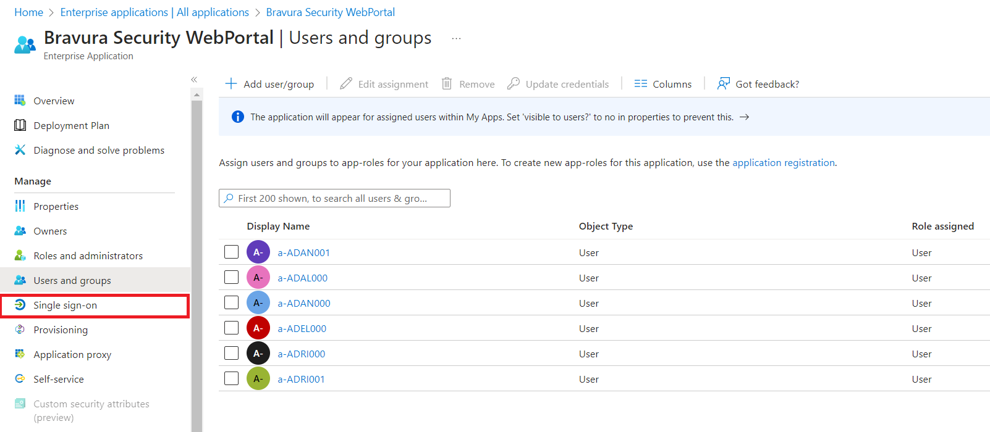
Task: Click the Custom security attributes icon
Action: [20, 404]
